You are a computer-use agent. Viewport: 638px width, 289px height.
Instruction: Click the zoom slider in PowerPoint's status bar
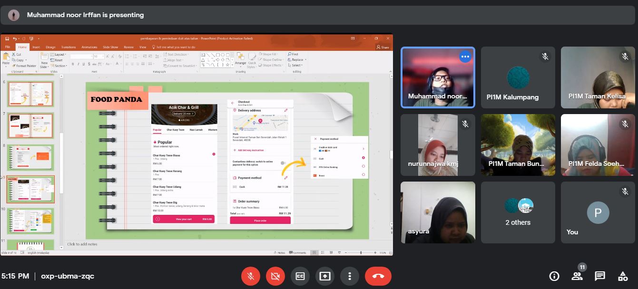tap(361, 252)
